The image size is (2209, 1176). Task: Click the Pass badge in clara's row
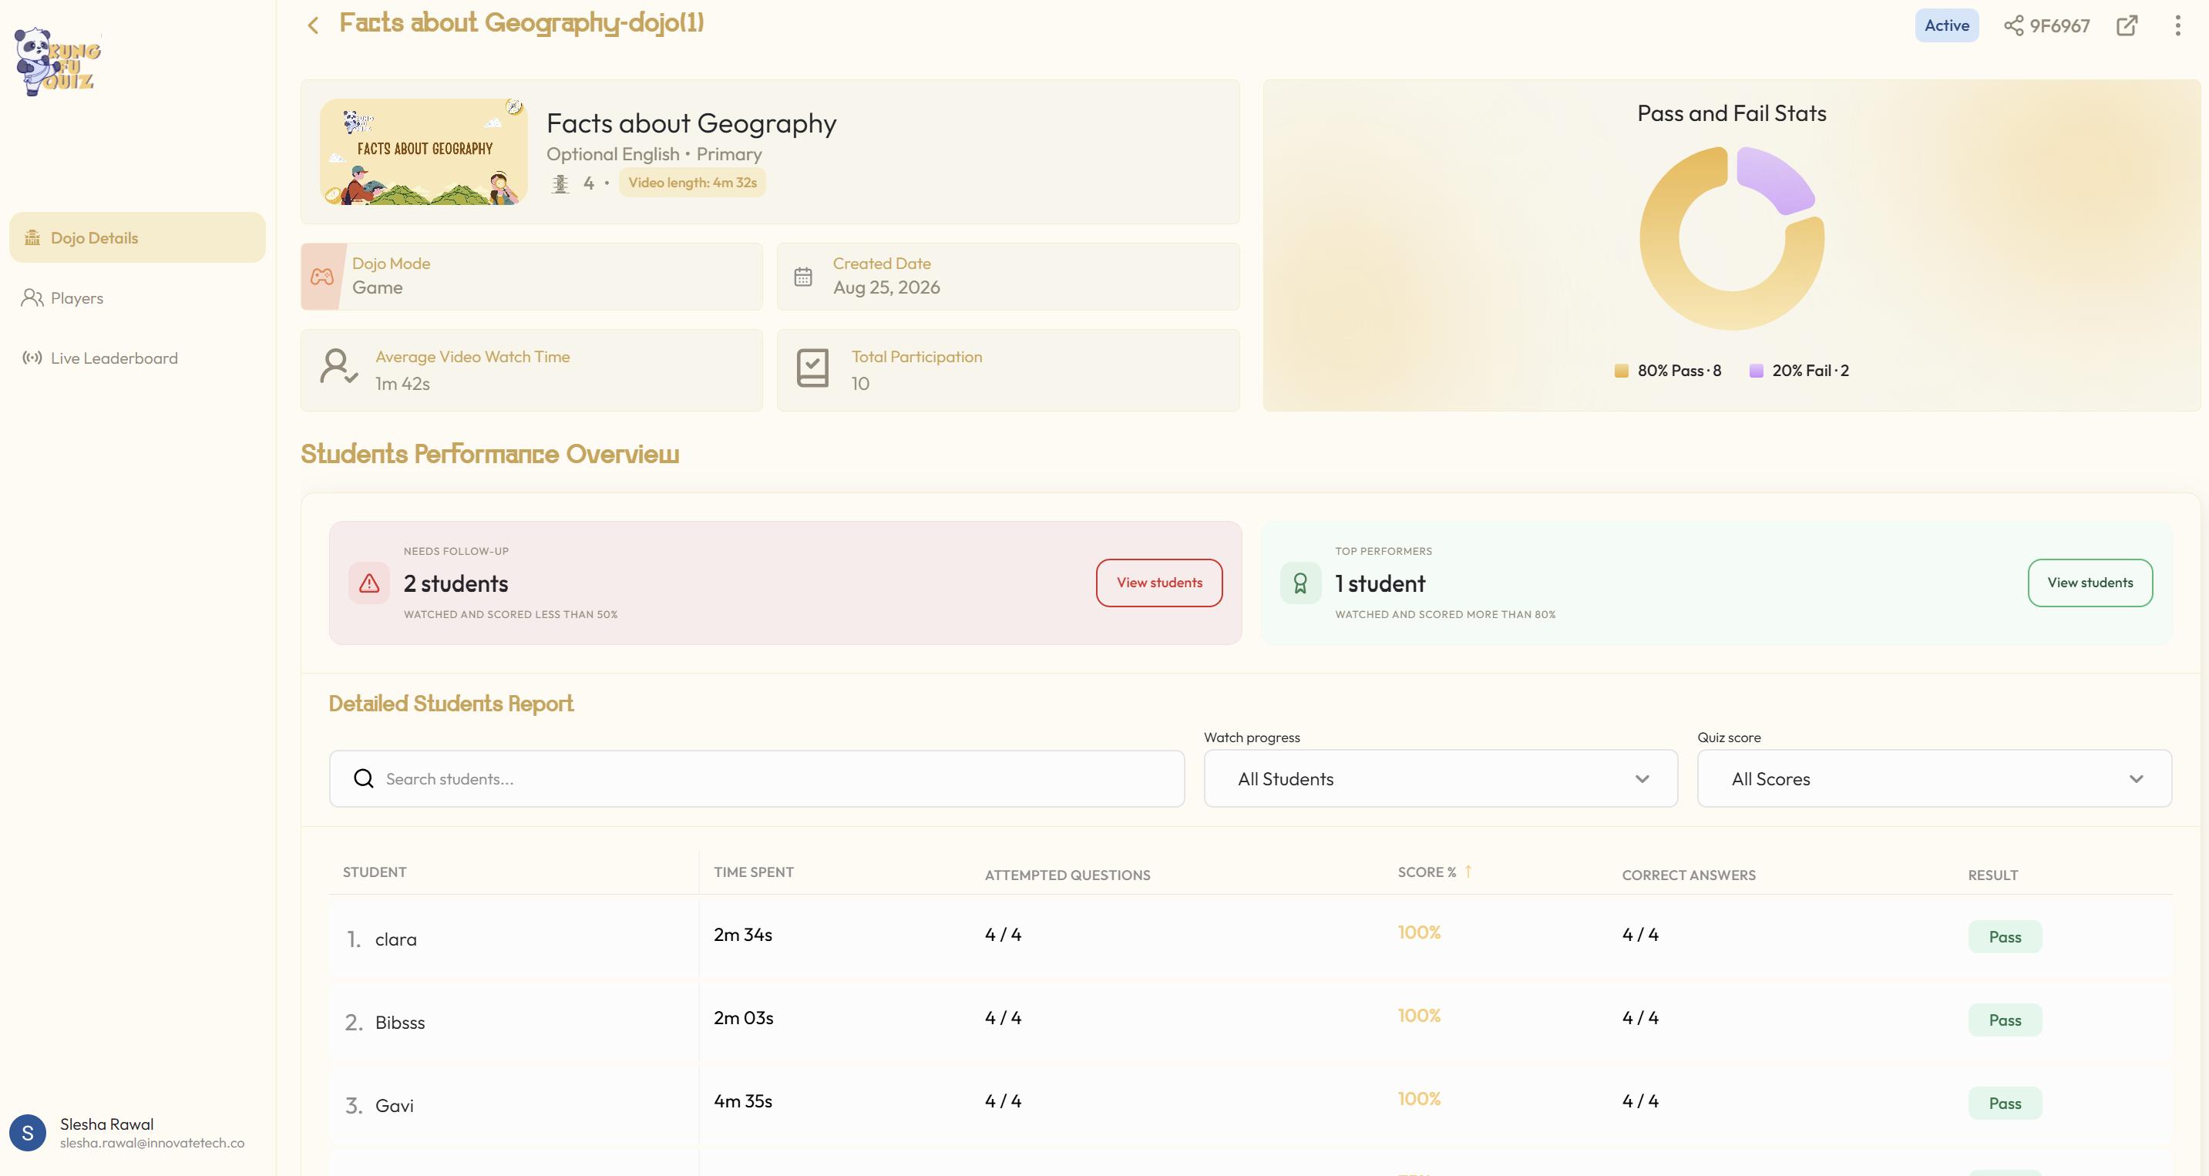point(2005,937)
